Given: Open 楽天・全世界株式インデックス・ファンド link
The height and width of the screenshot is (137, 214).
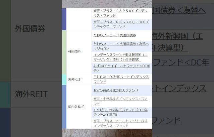Looking at the screenshot, I should coord(120,101).
